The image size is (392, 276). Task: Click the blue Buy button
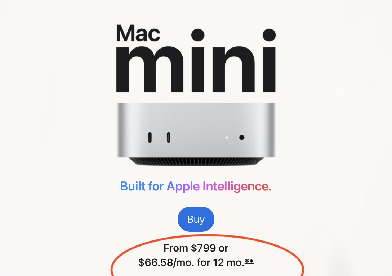tap(196, 219)
